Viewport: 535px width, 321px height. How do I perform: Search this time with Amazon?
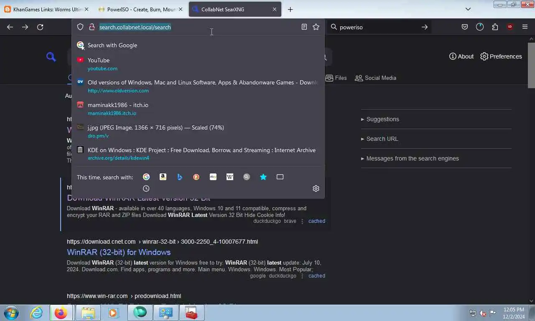click(163, 177)
